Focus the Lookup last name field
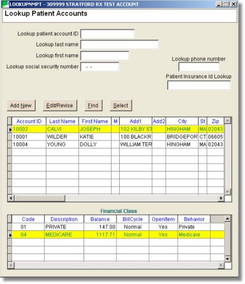The image size is (245, 284). point(120,44)
